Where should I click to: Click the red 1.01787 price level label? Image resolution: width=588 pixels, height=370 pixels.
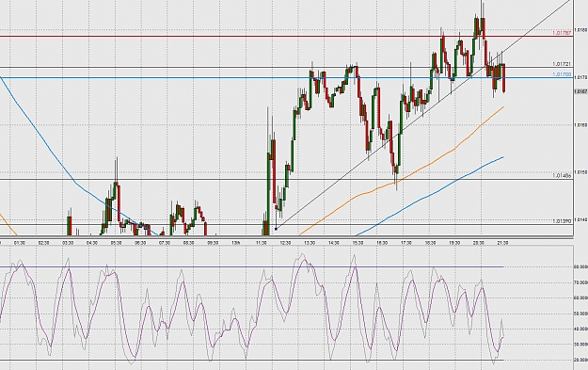click(x=562, y=33)
